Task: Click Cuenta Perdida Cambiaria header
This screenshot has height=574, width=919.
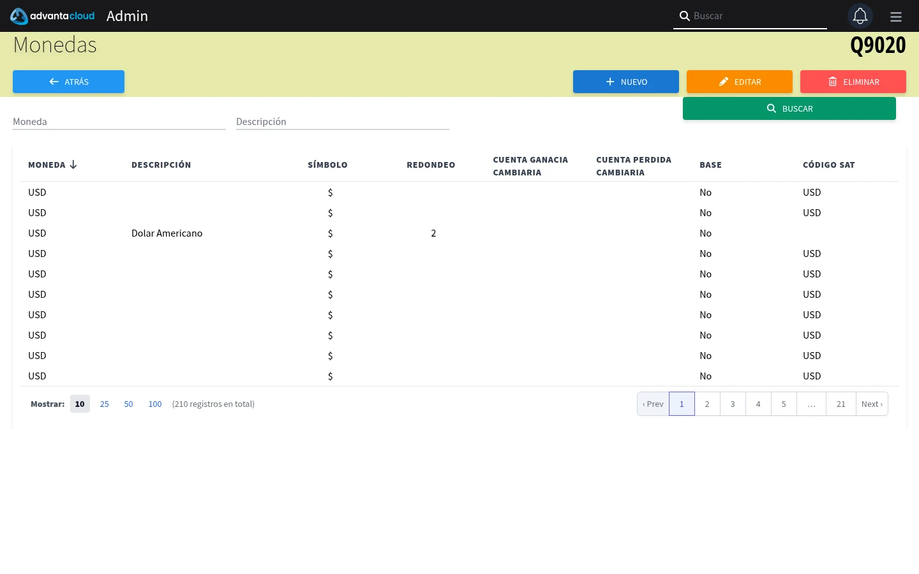Action: [634, 166]
